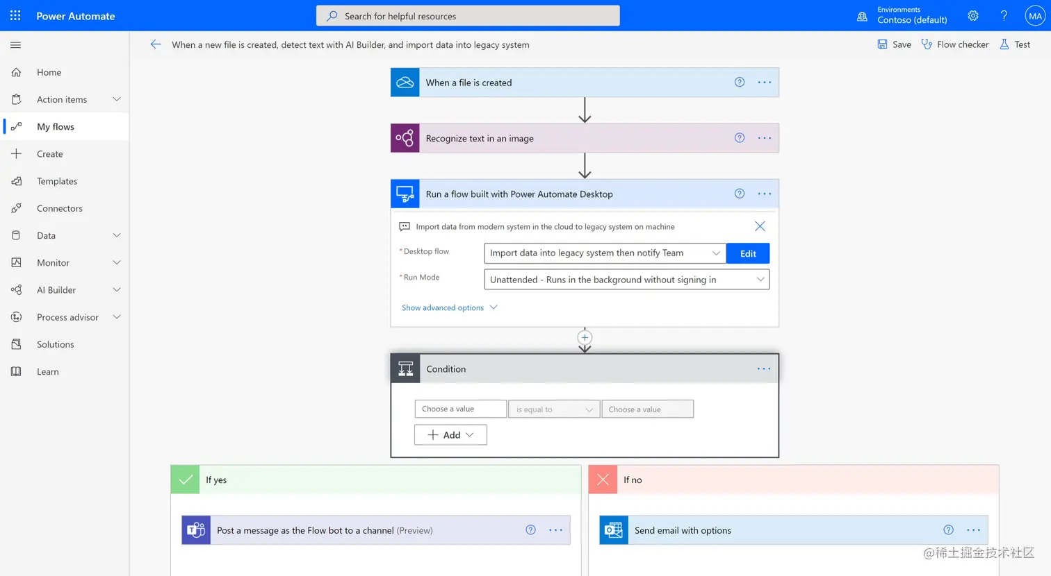Open help for When a file is created
Image resolution: width=1051 pixels, height=576 pixels.
point(740,83)
